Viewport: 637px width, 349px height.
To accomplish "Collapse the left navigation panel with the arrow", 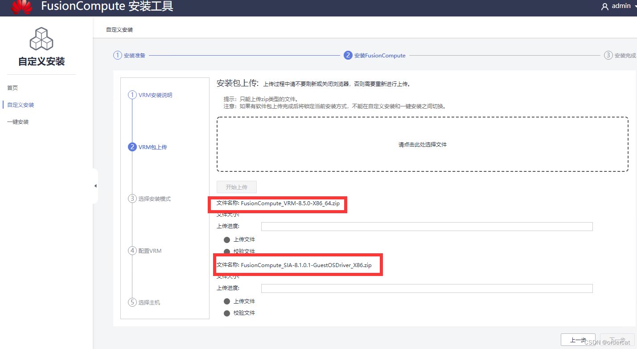I will coord(95,186).
